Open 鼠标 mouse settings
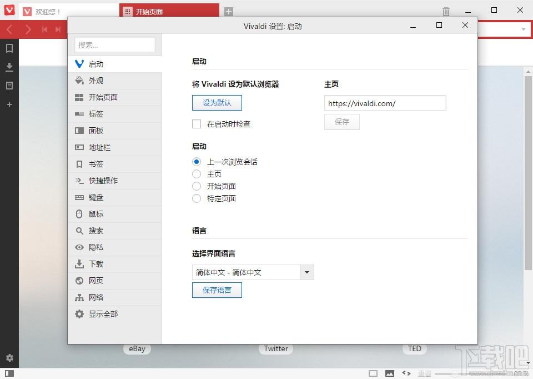Screen dimensions: 533x379 (115, 214)
